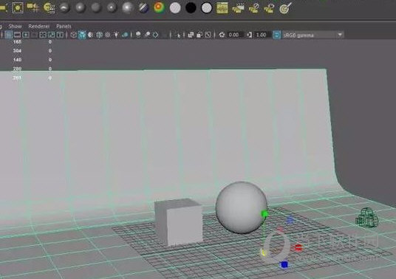The width and height of the screenshot is (396, 279).
Task: Select the Blinn material sphere icon
Action: (81, 8)
